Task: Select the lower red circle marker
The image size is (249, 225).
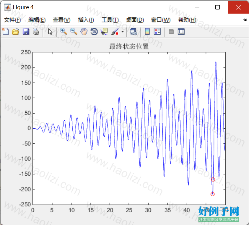Action: coord(212,194)
